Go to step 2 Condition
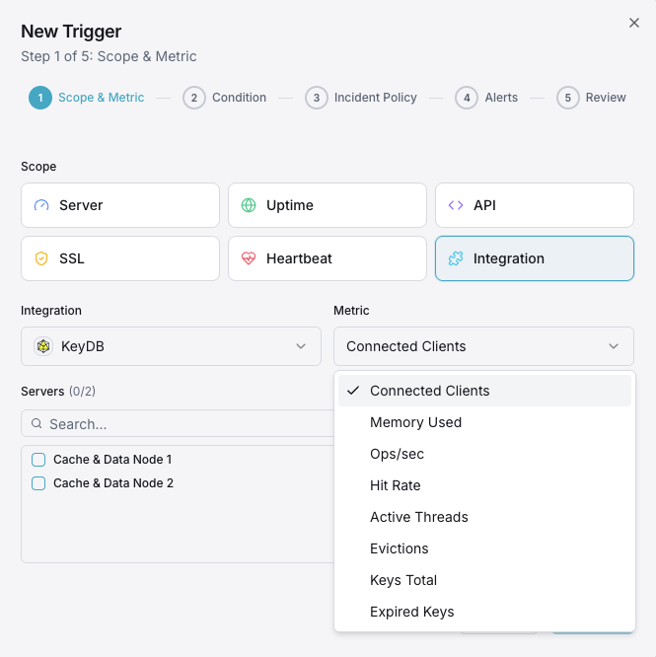Viewport: 656px width, 657px height. (x=225, y=98)
